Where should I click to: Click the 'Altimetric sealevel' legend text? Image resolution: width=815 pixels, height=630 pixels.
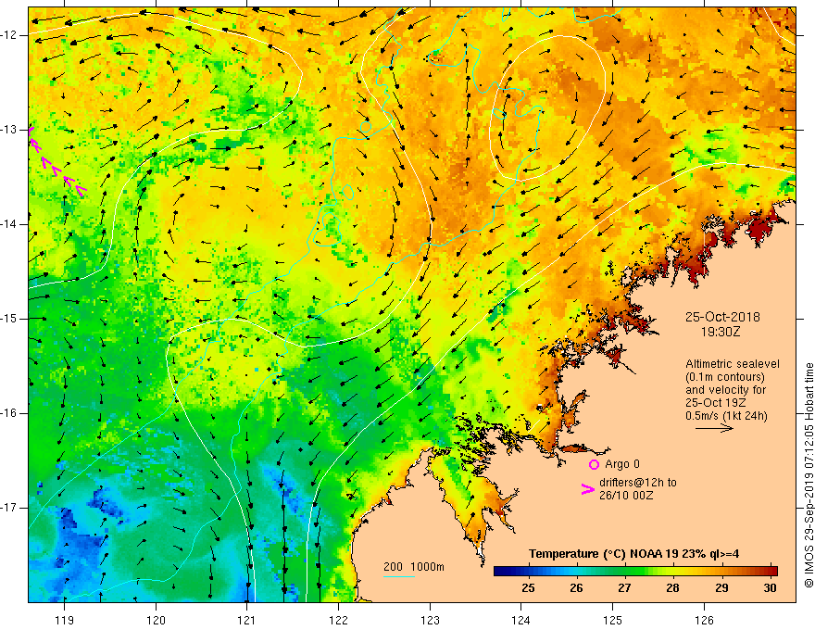[x=733, y=364]
